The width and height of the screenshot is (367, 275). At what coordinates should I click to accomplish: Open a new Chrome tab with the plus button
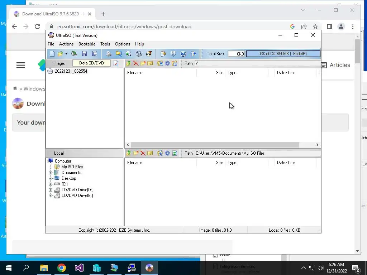tap(103, 14)
